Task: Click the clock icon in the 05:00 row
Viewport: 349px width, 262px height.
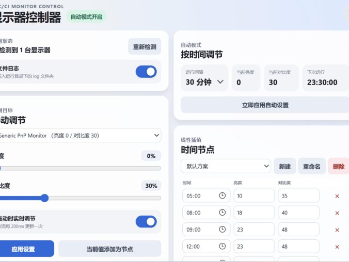Action: click(222, 195)
